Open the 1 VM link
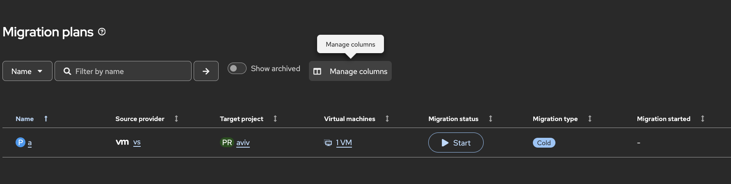This screenshot has height=184, width=731. (344, 143)
